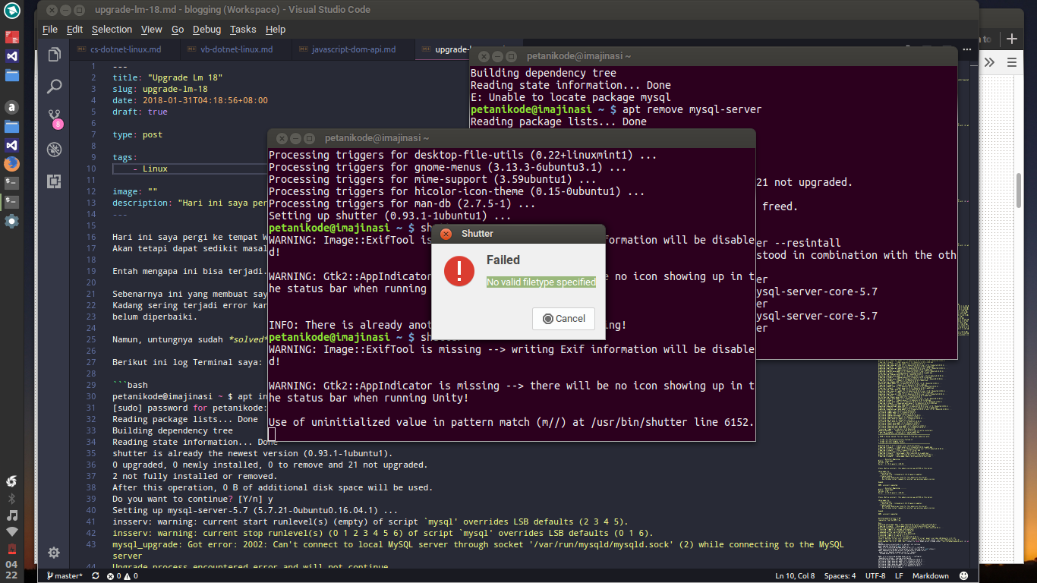Open the Explorer view in activity bar
The width and height of the screenshot is (1037, 583).
pos(54,55)
